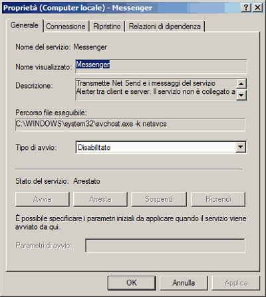Switch to the Connessione tab
The image size is (266, 297).
pos(66,27)
